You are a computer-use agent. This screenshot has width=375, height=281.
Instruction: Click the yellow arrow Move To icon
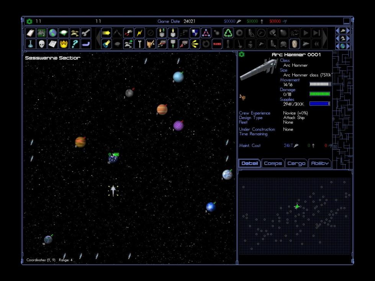click(x=106, y=33)
